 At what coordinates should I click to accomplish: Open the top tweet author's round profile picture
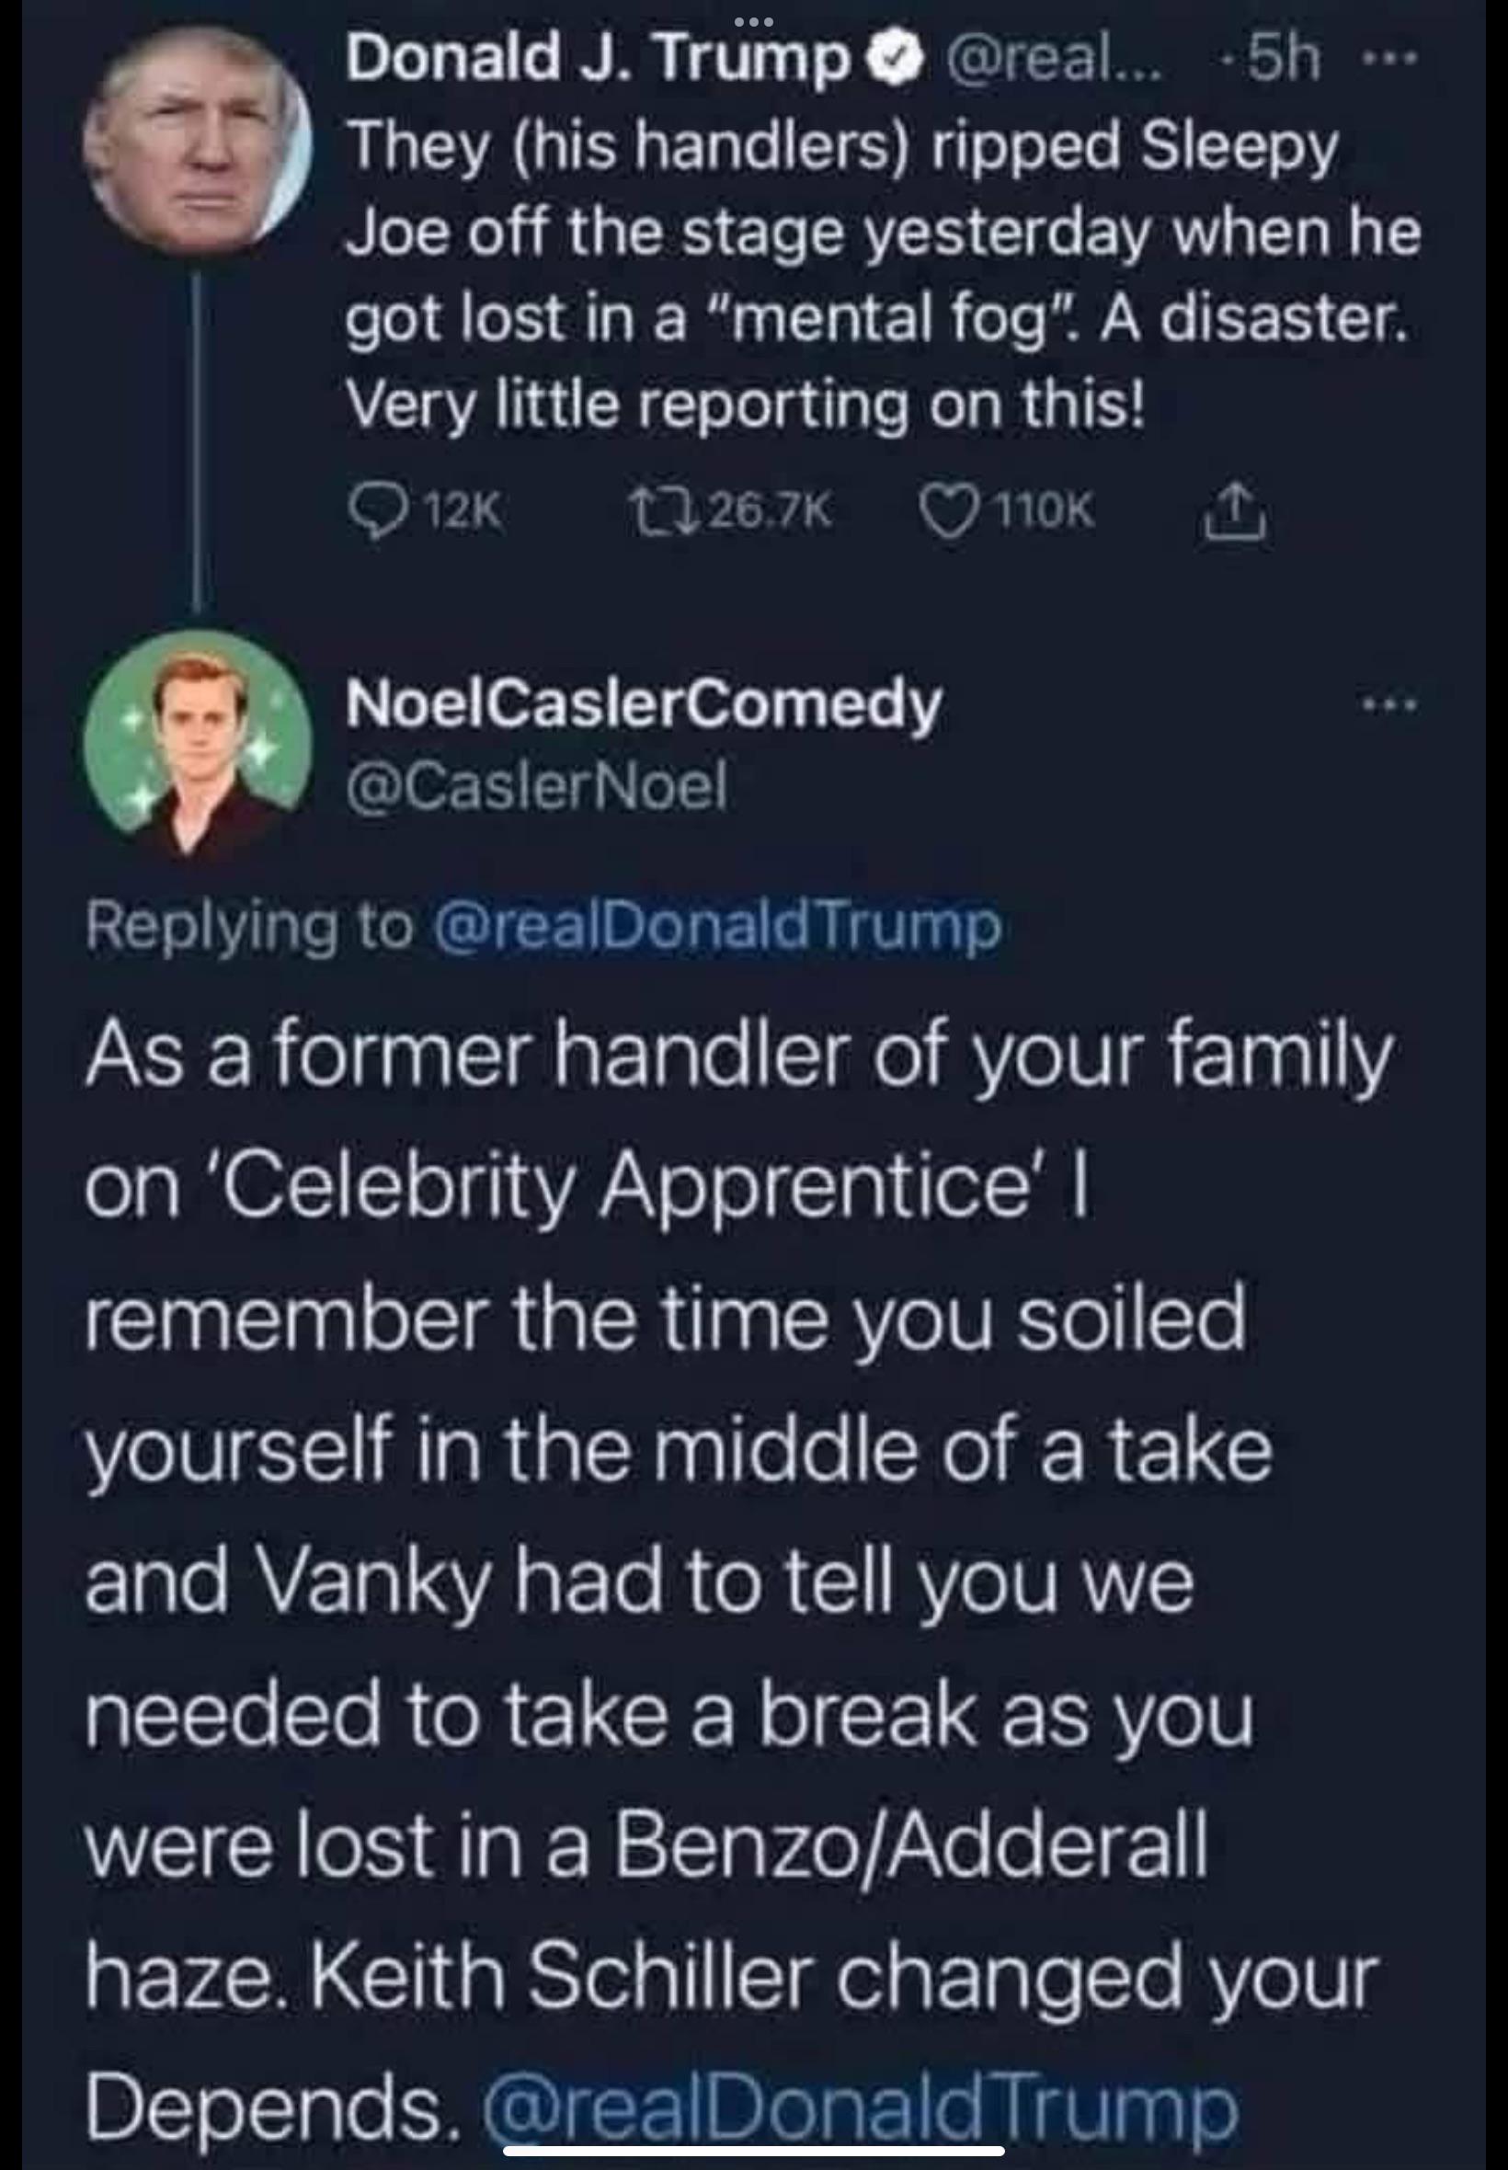coord(197,140)
